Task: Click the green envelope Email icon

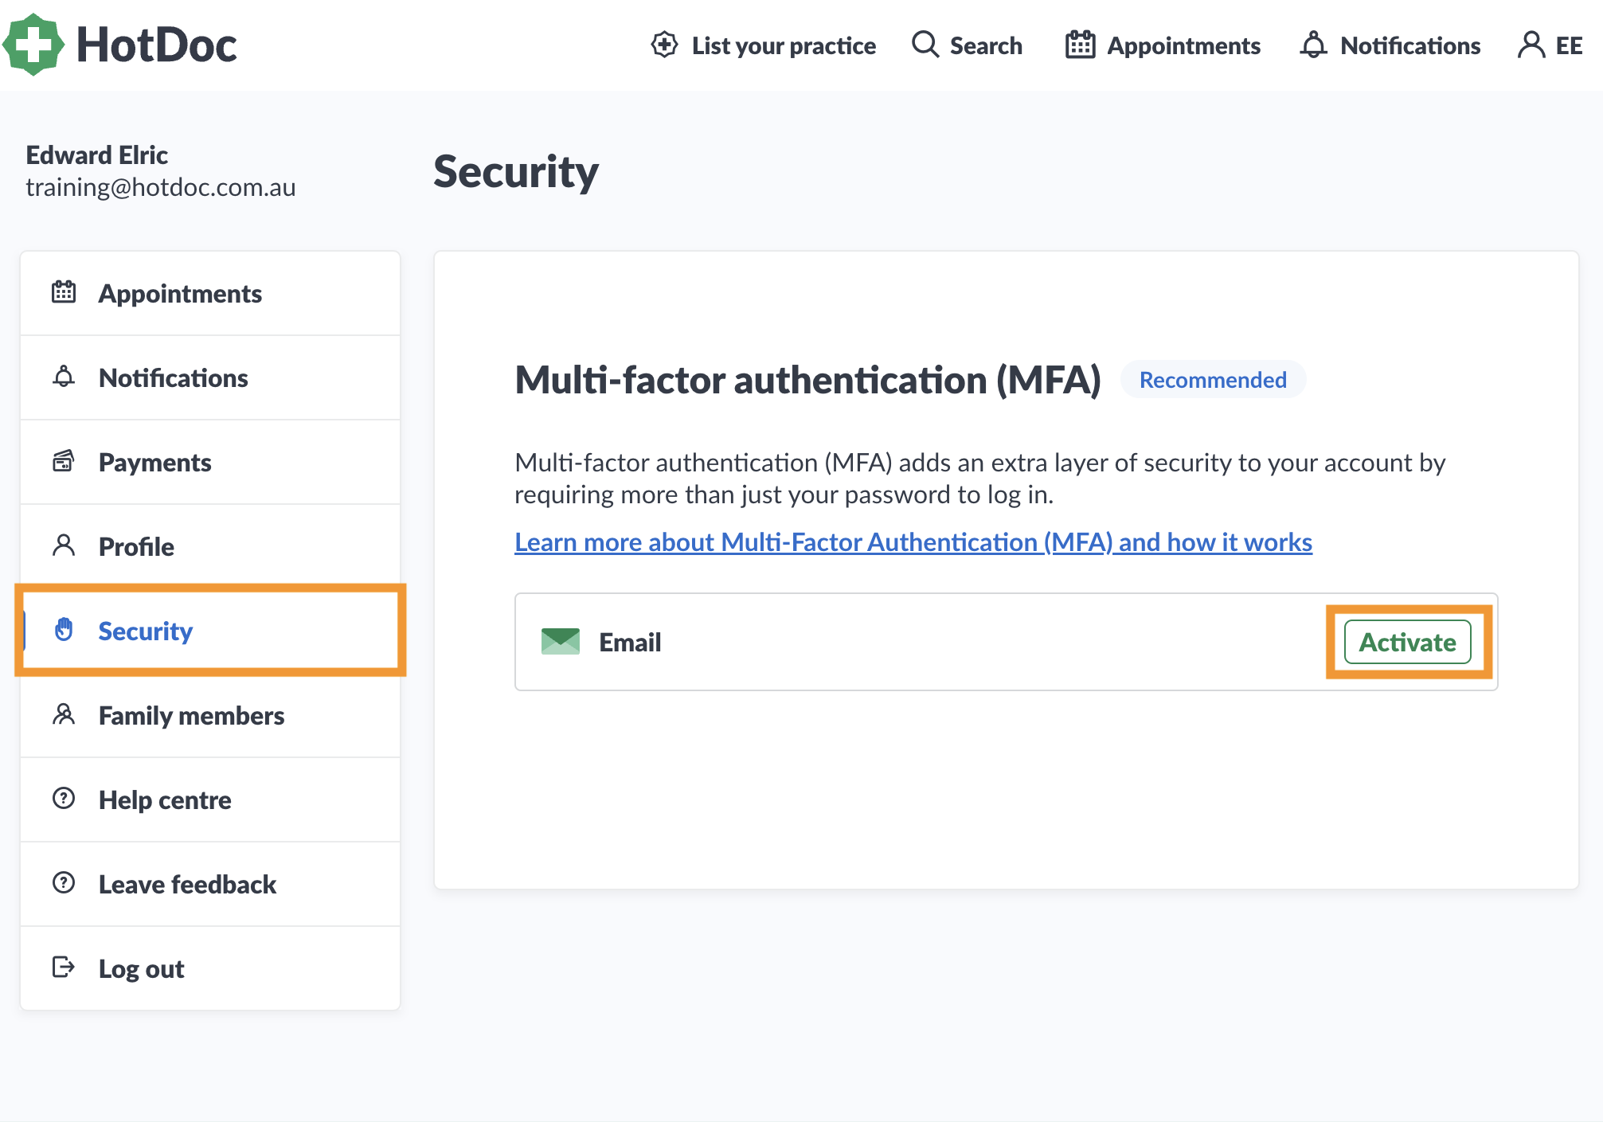Action: click(x=560, y=642)
